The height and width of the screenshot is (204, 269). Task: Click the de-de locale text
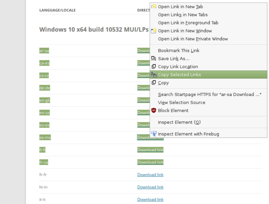pos(45,88)
